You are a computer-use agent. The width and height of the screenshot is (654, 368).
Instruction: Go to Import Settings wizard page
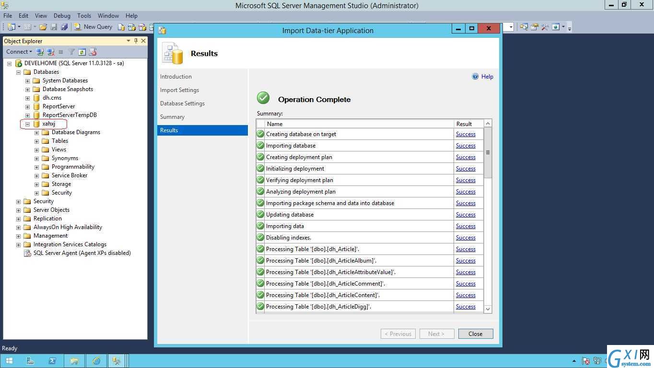179,90
